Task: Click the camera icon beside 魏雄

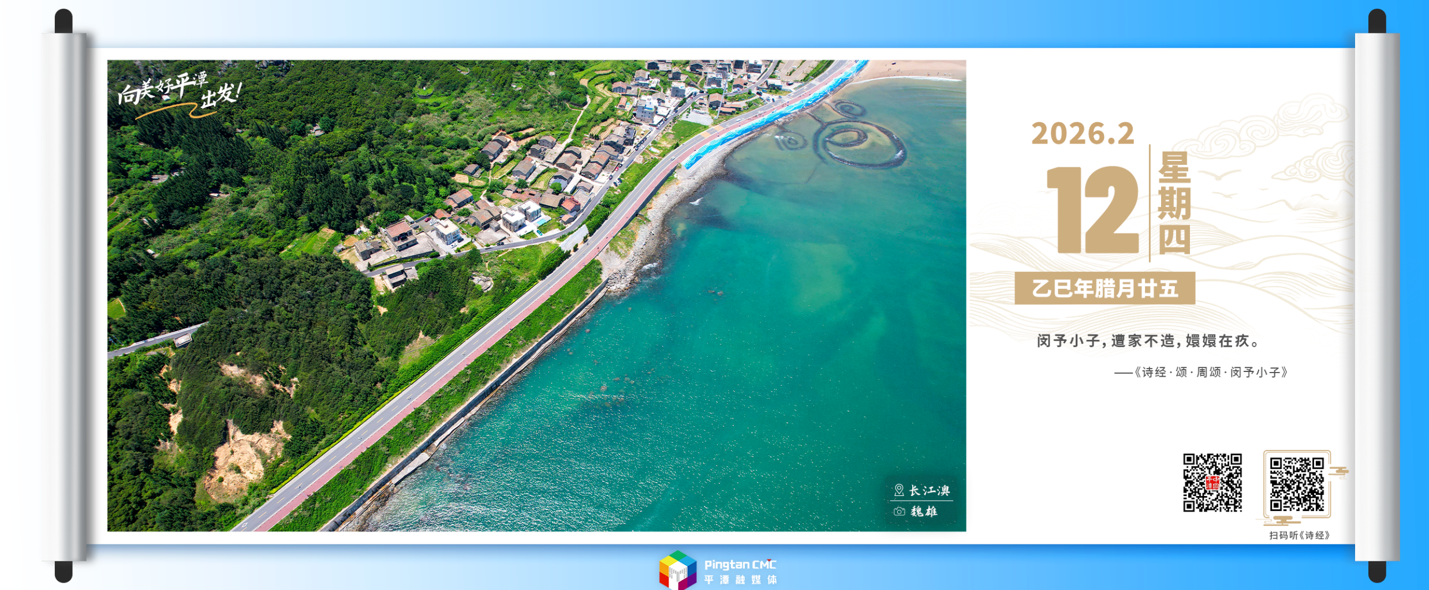Action: tap(899, 512)
